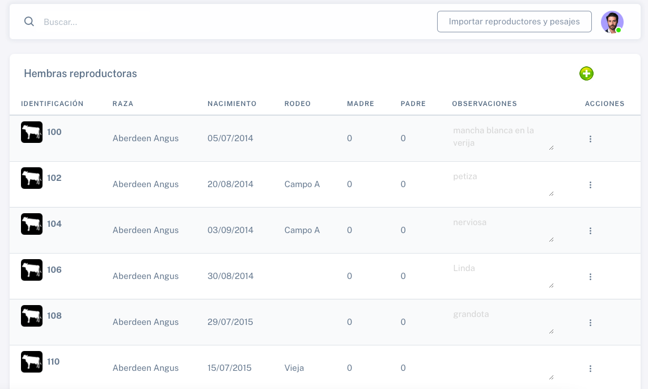Screen dimensions: 648x389
Task: Click the OBSERVACIONES column header
Action: pos(484,104)
